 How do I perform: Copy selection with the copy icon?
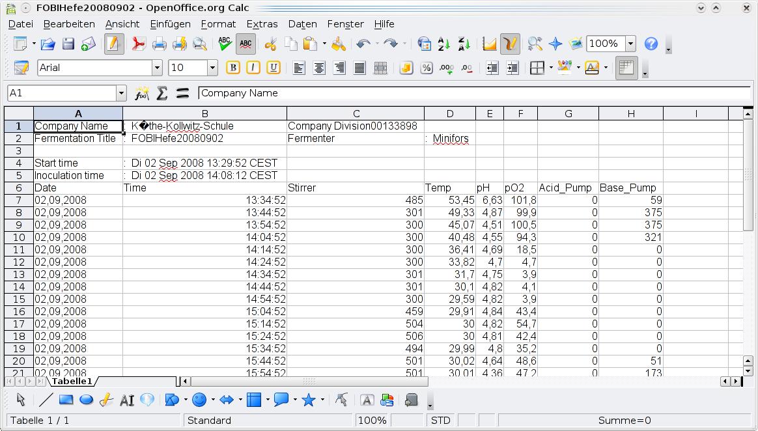[291, 44]
